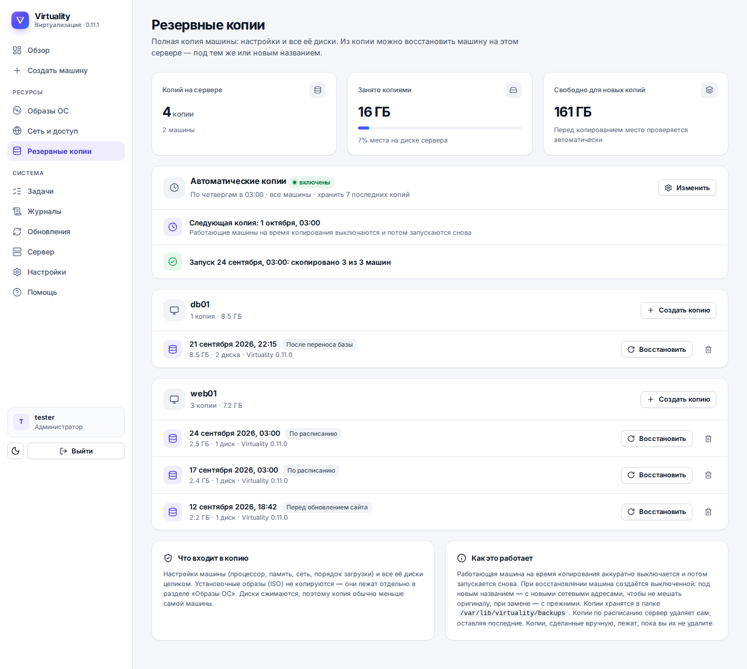Image resolution: width=747 pixels, height=669 pixels.
Task: Click the clock icon beside Автоматические копии
Action: click(174, 188)
